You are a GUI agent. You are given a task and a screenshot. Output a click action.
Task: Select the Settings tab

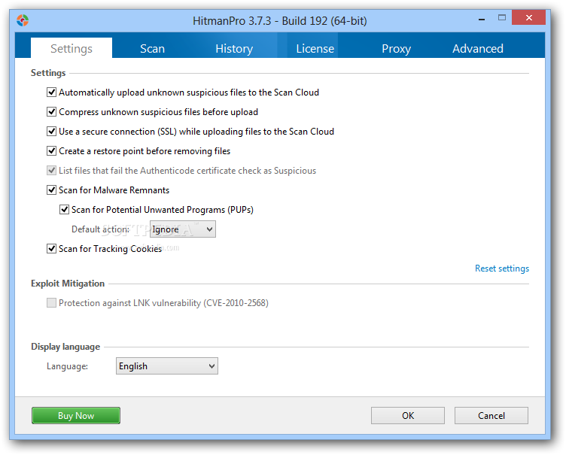(72, 48)
